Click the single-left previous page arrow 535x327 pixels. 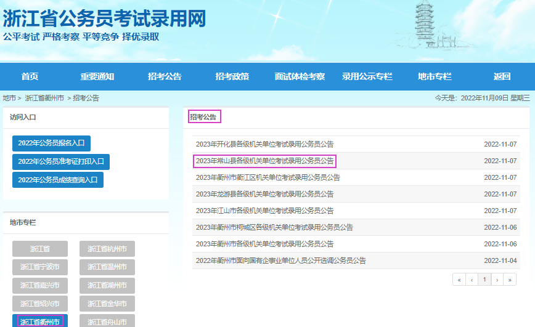point(472,280)
